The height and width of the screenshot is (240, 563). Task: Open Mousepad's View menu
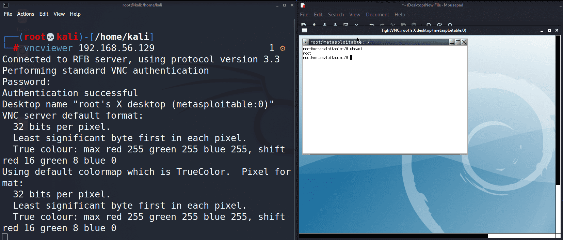tap(355, 15)
